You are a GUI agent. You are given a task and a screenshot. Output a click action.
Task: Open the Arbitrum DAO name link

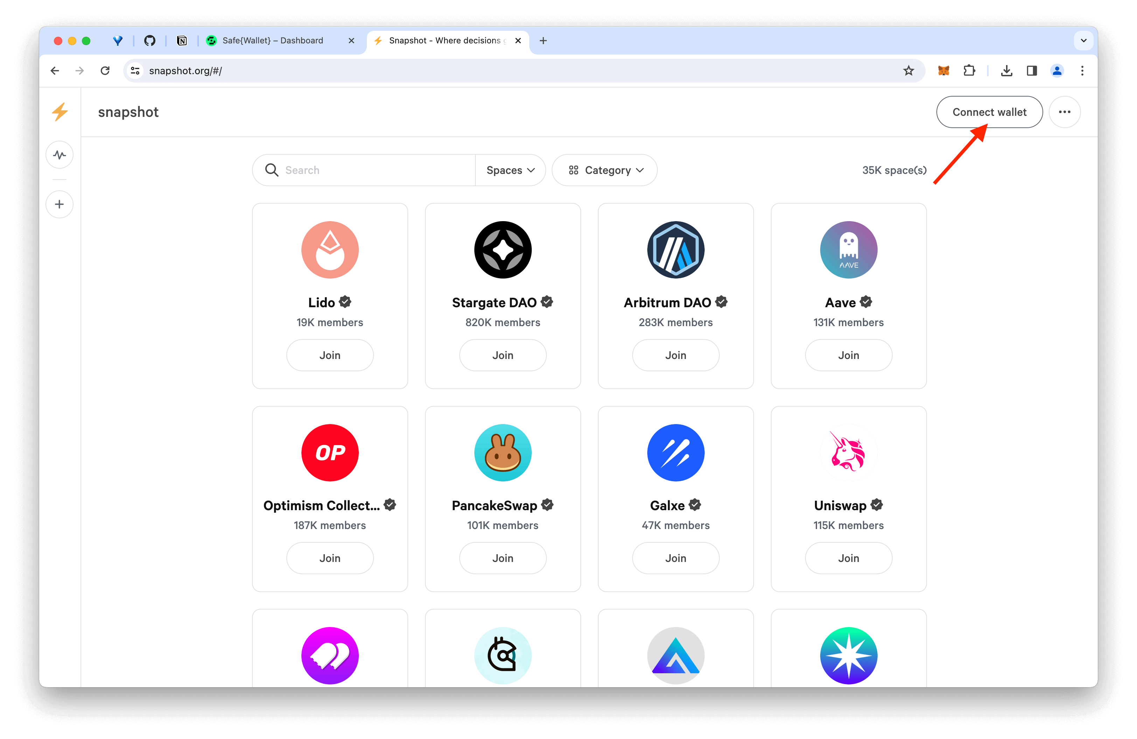tap(667, 303)
